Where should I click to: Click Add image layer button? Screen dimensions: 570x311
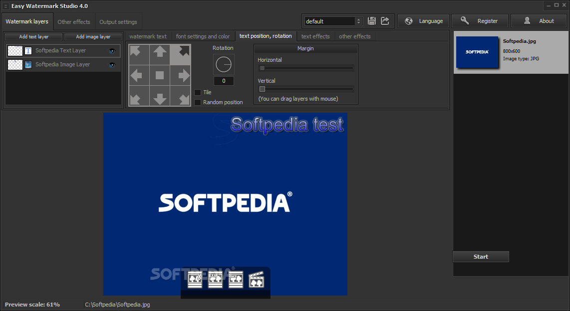(93, 37)
